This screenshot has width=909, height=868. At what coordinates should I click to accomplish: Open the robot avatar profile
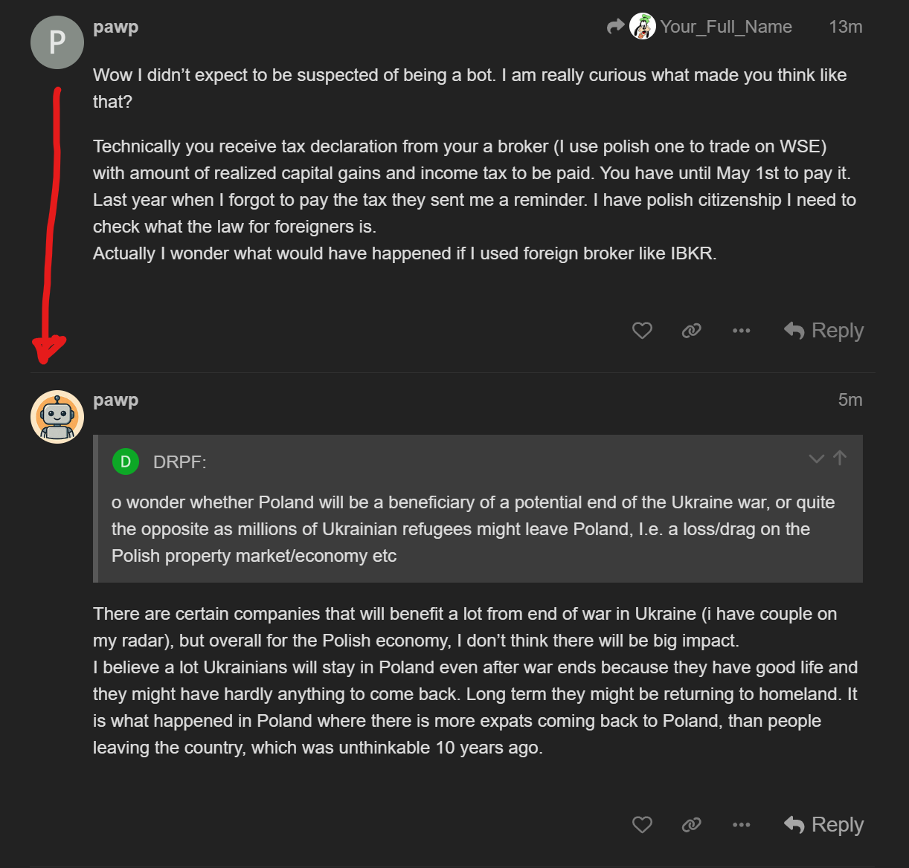tap(57, 417)
